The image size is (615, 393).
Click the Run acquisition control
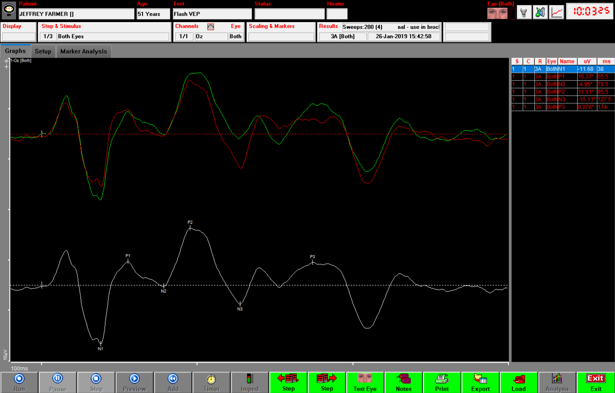pyautogui.click(x=19, y=381)
